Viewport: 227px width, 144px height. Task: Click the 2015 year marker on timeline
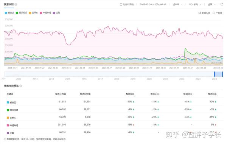click(x=68, y=79)
